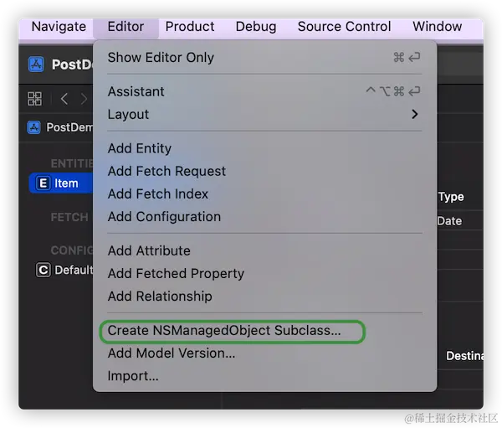Screen dimensions: 502x428
Task: Open the Window menu
Action: click(x=437, y=27)
